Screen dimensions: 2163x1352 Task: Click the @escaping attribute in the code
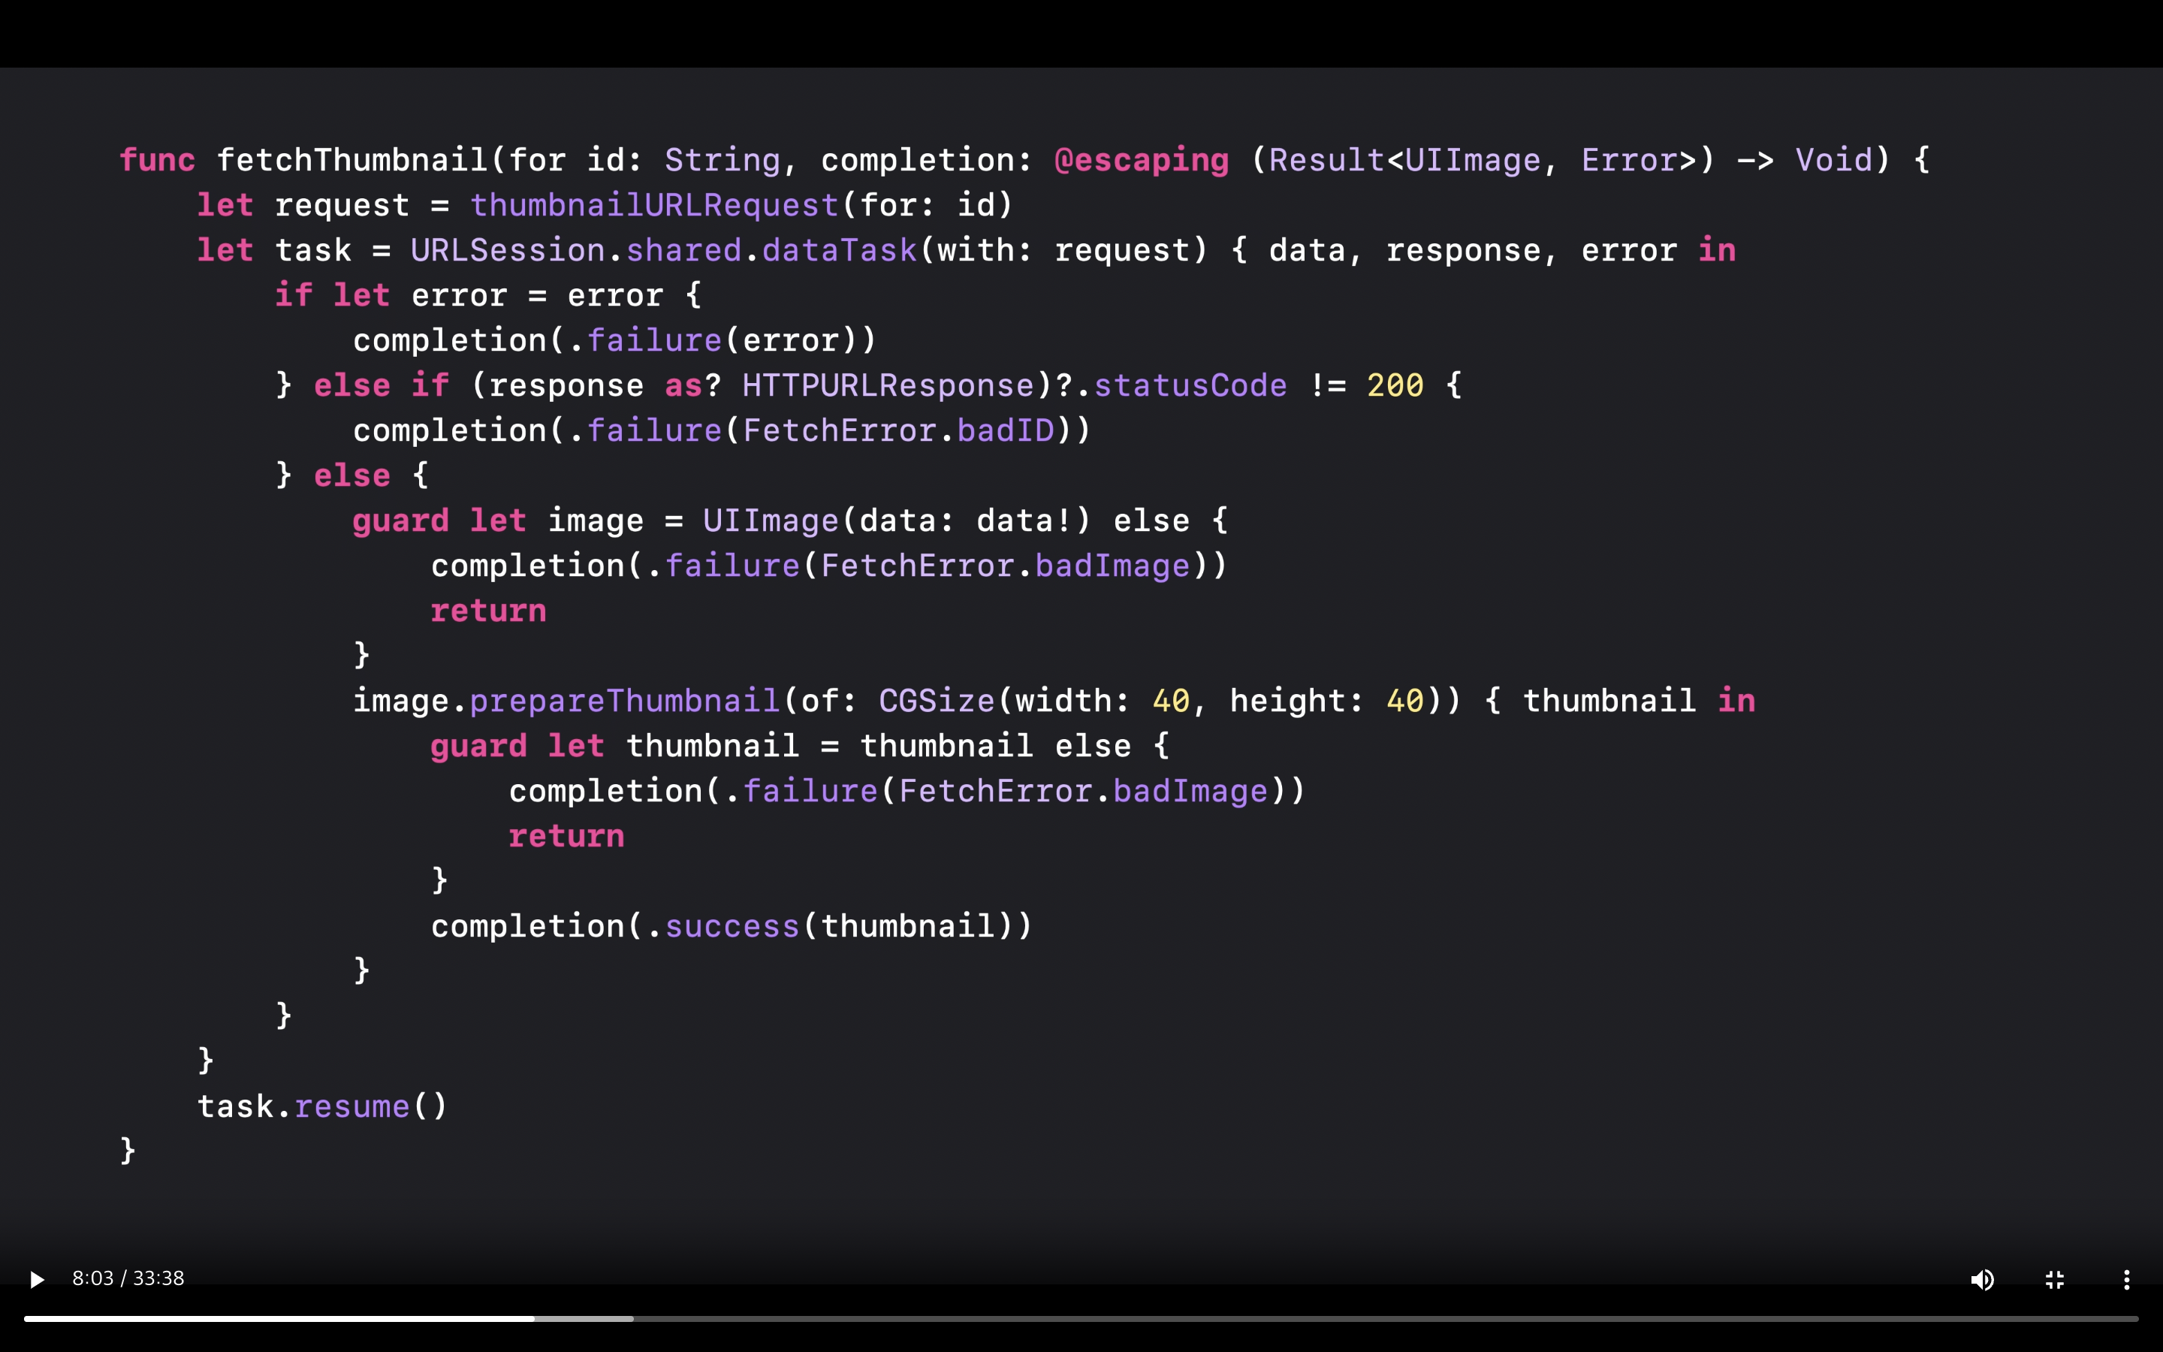click(x=1142, y=160)
